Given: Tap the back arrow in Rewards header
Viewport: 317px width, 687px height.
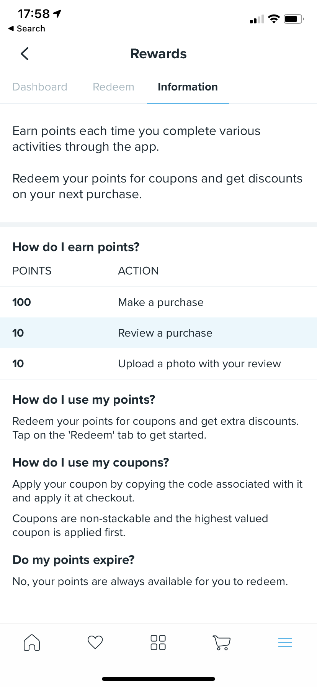Looking at the screenshot, I should coord(25,54).
